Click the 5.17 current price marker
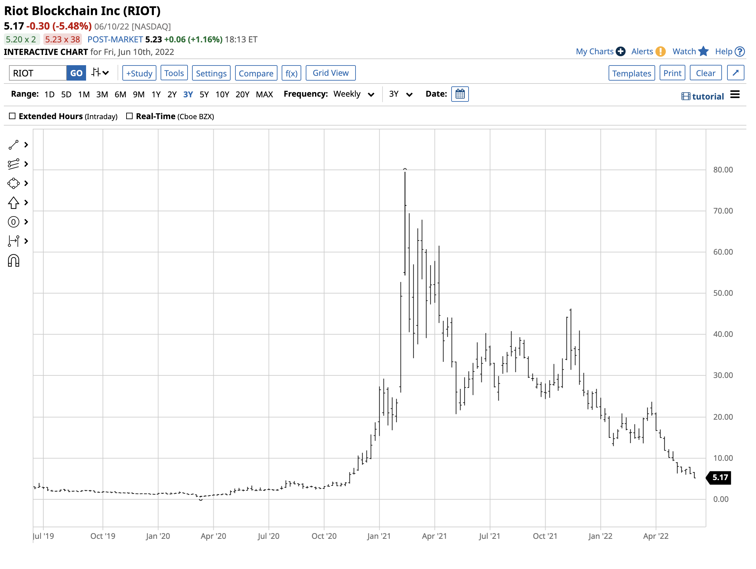This screenshot has width=756, height=569. pyautogui.click(x=719, y=477)
